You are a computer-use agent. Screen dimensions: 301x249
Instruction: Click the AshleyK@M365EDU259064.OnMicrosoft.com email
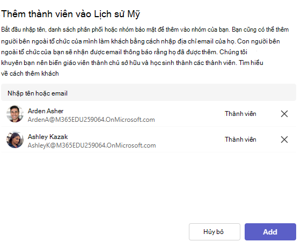tap(92, 145)
